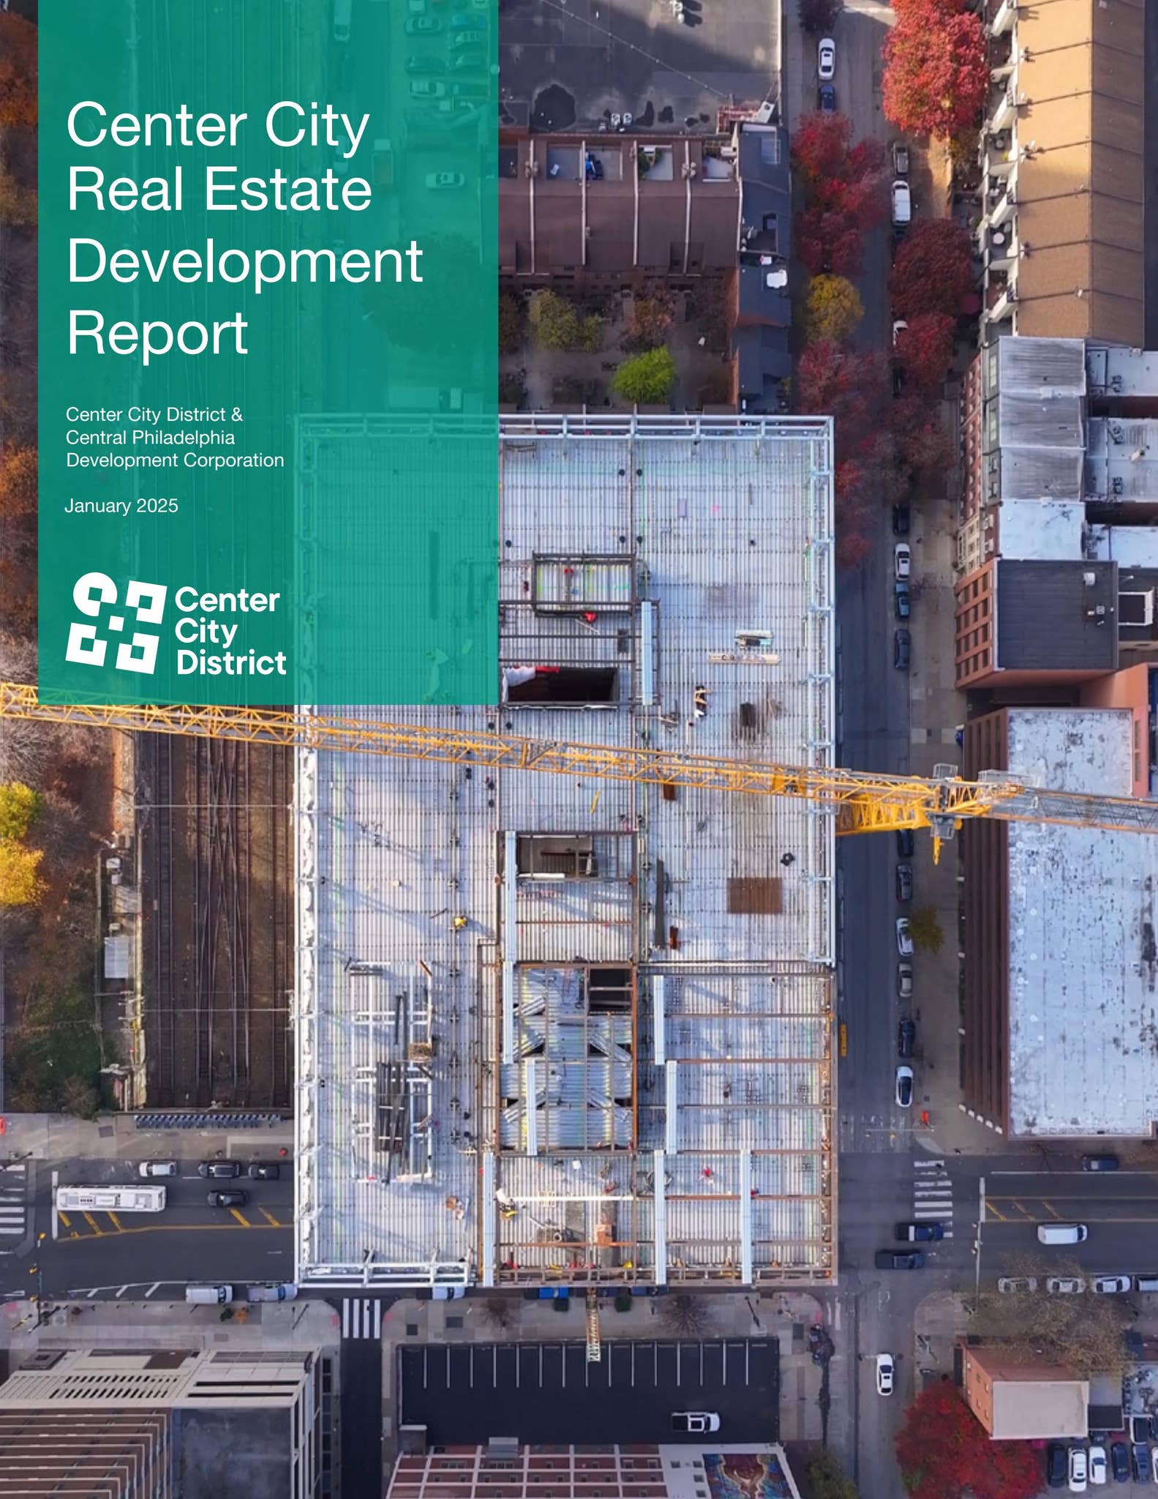The image size is (1158, 1499).
Task: Click the word 'Development' in the title
Action: pyautogui.click(x=244, y=261)
